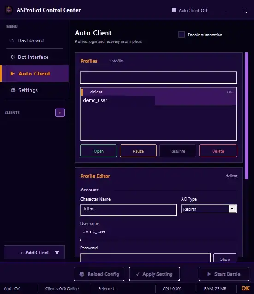Click the Reload Config button
This screenshot has height=294, width=254.
99,274
